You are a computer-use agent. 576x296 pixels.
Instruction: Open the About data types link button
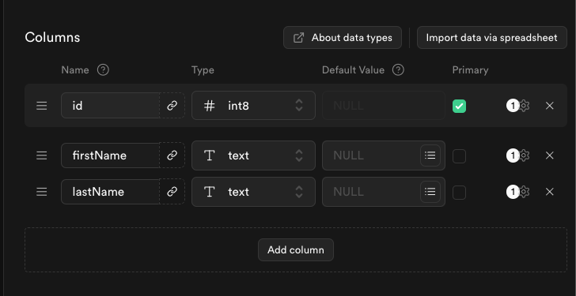(x=343, y=37)
